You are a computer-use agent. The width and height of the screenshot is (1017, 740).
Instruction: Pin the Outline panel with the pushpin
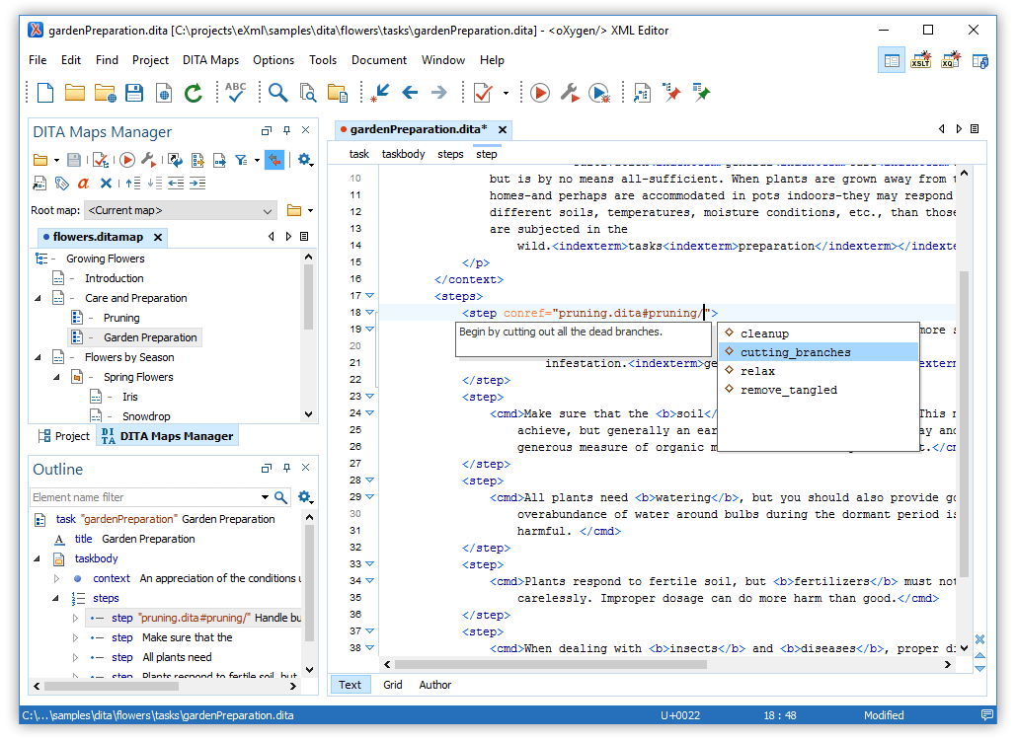coord(286,468)
